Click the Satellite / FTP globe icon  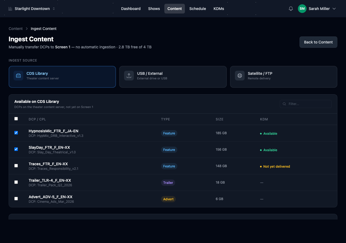[x=240, y=76]
